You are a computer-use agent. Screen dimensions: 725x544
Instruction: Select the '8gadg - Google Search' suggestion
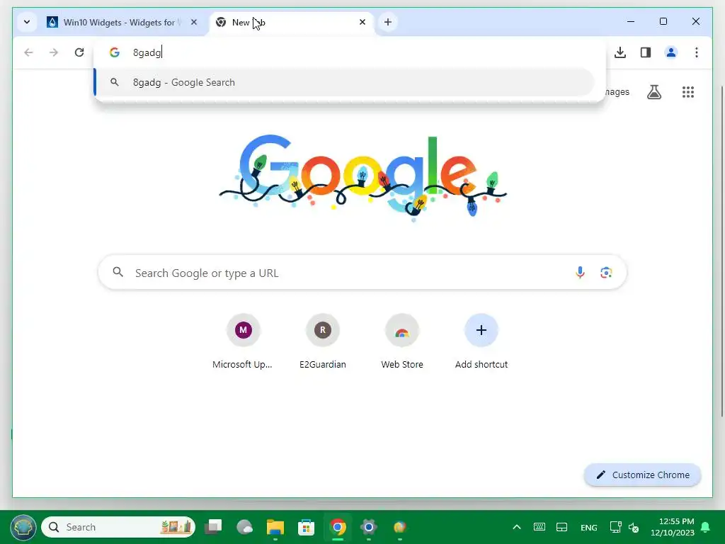(345, 82)
